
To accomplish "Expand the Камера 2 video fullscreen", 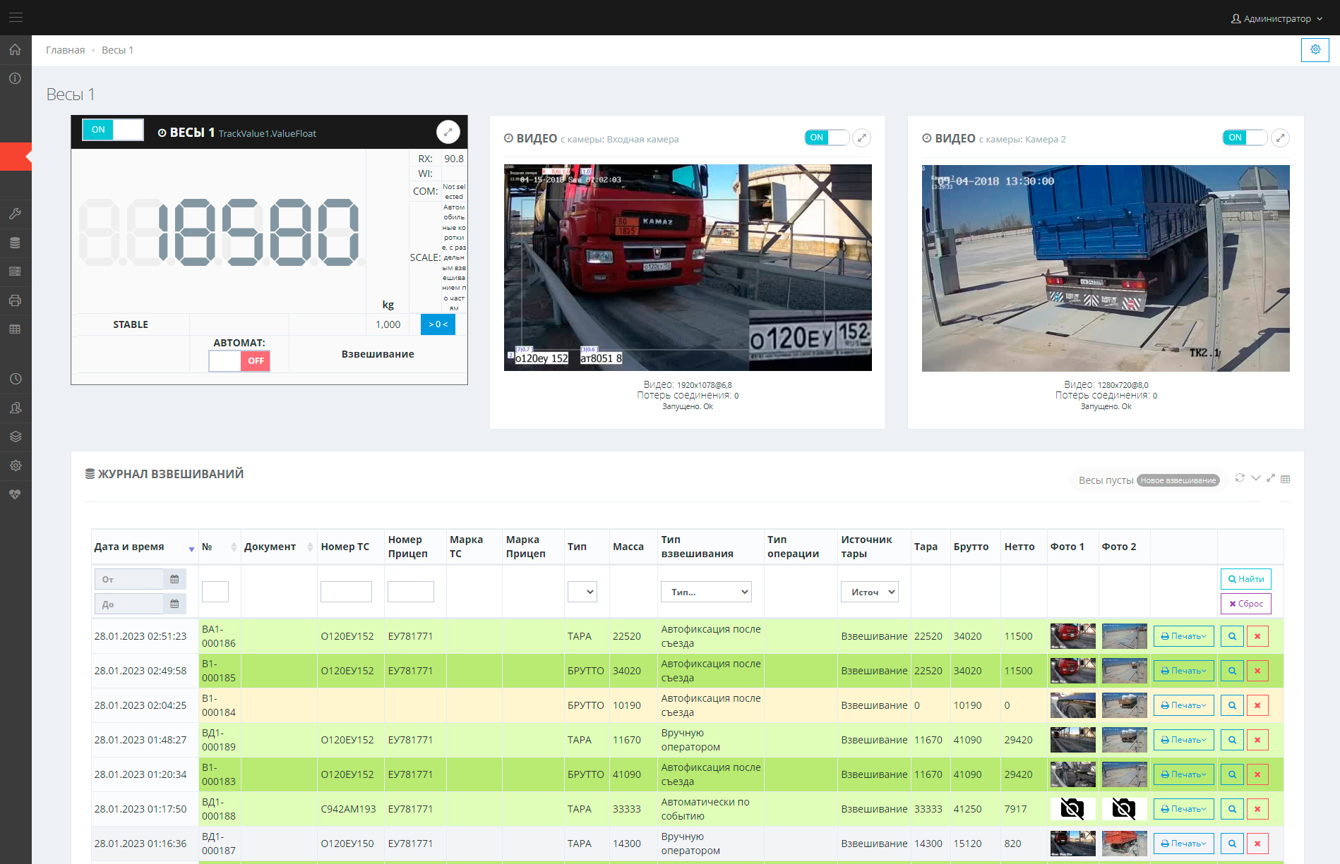I will 1280,138.
